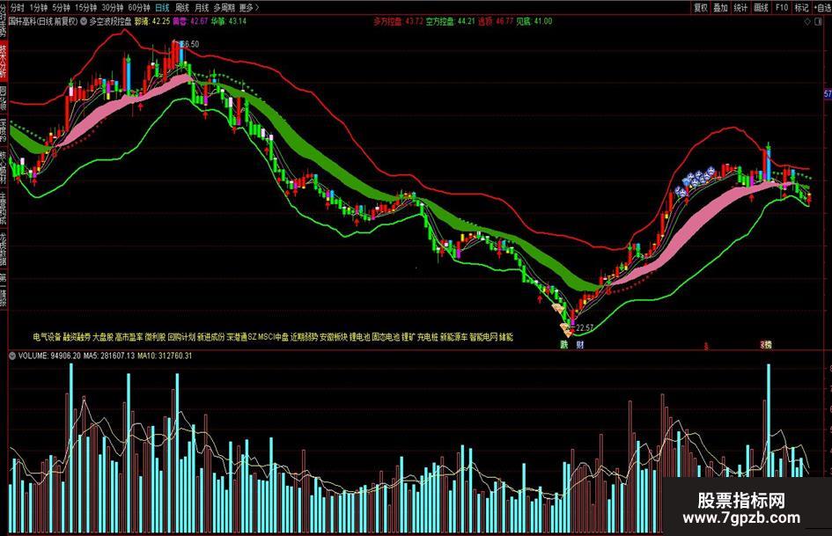
Task: Select the 1分钟 period tab
Action: 38,7
